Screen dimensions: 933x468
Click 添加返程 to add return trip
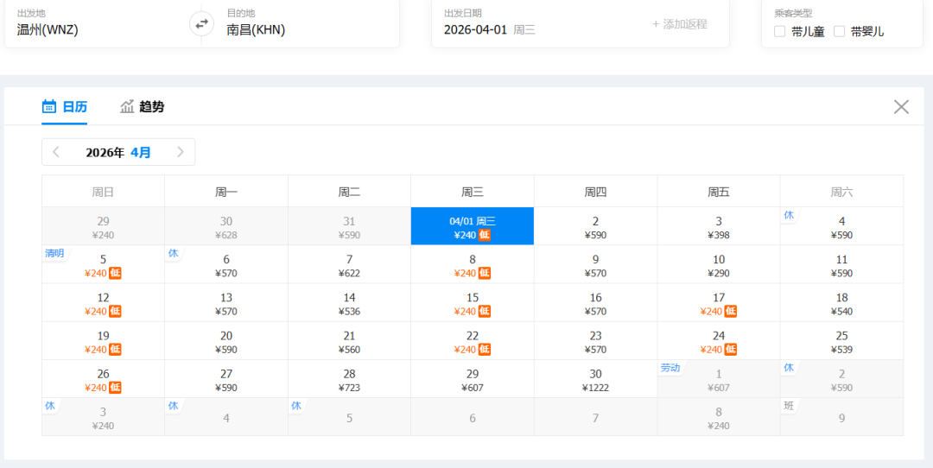[x=680, y=24]
